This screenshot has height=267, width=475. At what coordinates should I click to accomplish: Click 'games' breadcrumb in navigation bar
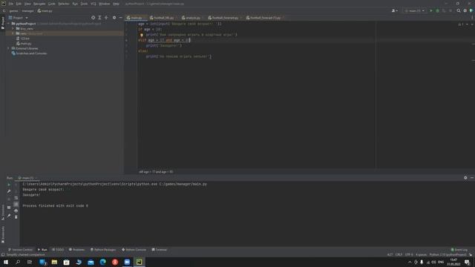(13, 11)
